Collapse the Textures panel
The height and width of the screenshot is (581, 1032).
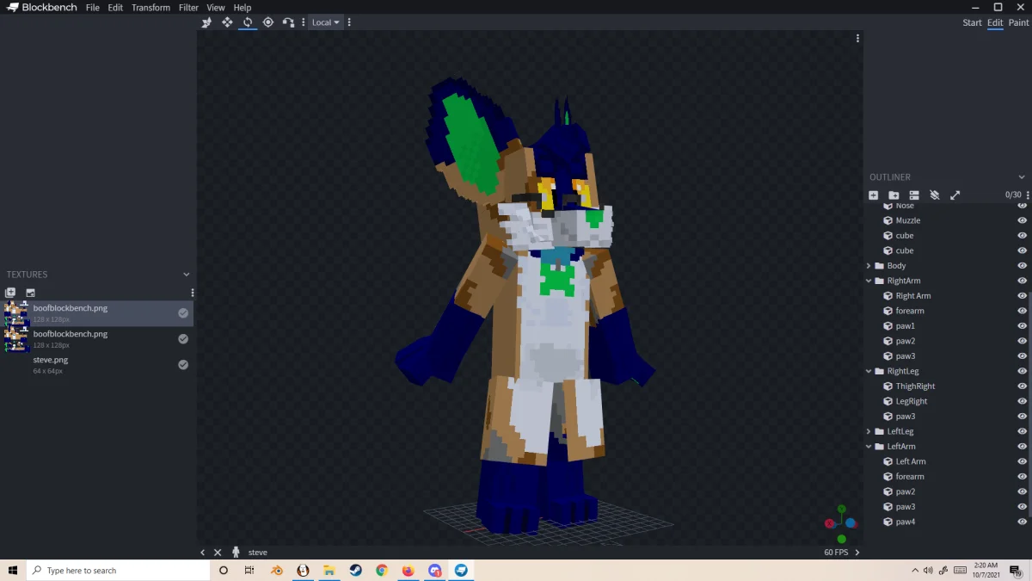point(187,275)
